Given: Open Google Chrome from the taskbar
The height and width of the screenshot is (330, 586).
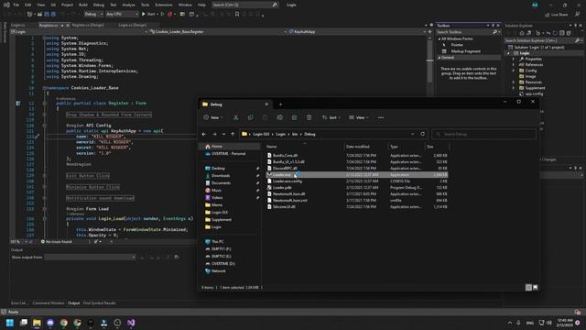Looking at the screenshot, I should 63,323.
